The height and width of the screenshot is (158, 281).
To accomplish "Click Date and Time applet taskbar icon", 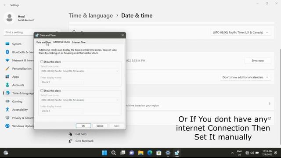I will click(x=177, y=153).
